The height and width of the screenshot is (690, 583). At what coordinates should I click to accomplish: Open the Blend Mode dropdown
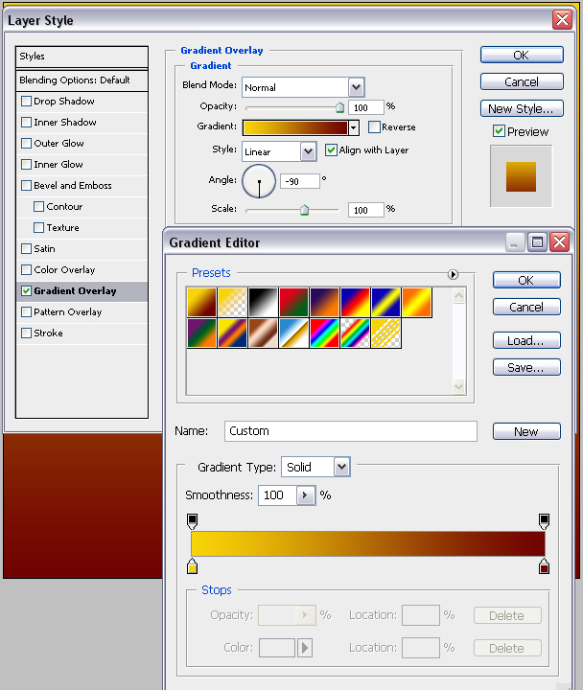point(357,87)
